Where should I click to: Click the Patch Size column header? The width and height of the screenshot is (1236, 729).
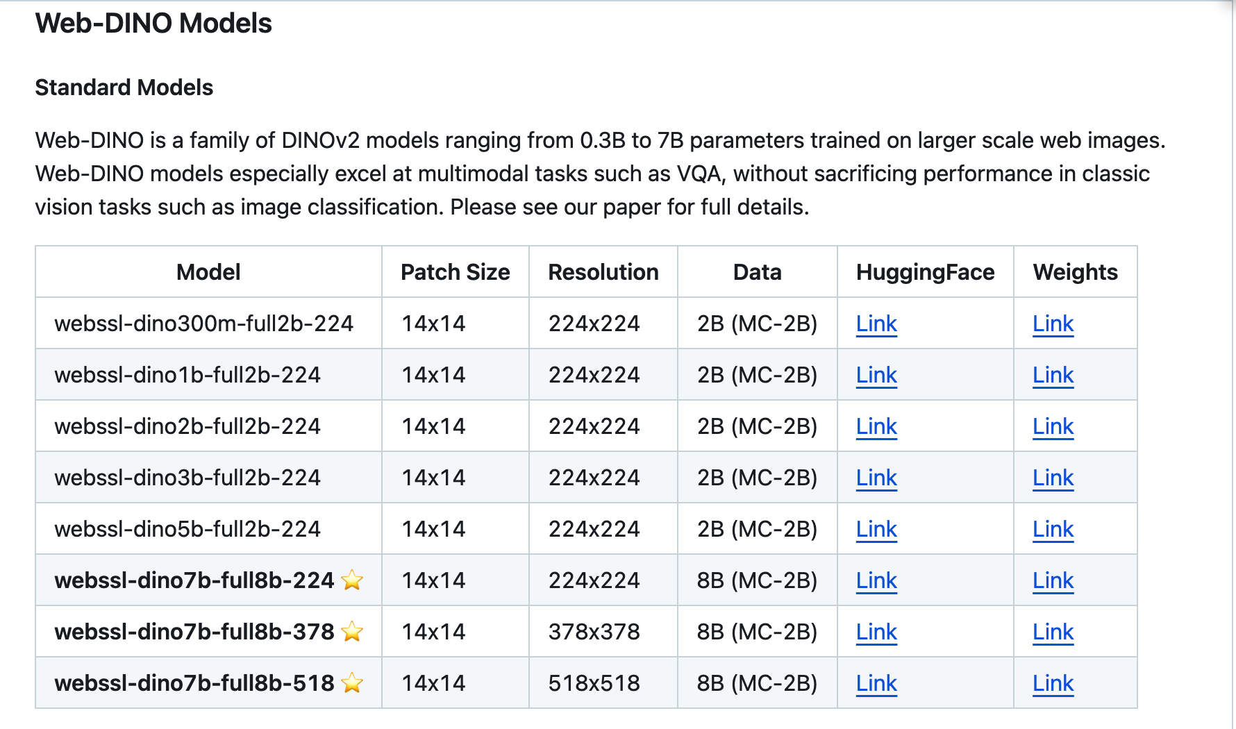456,272
